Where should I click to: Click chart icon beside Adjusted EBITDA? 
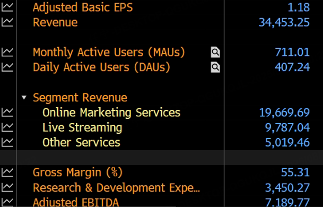pos(7,202)
